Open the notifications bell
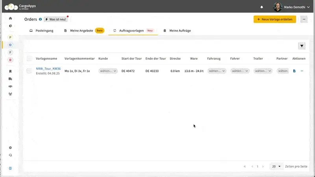Viewport: 315px width, 177px height. click(261, 7)
